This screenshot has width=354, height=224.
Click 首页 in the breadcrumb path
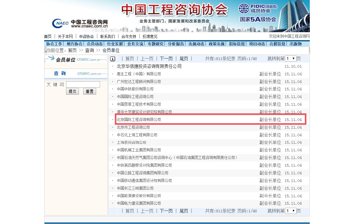click(x=72, y=51)
